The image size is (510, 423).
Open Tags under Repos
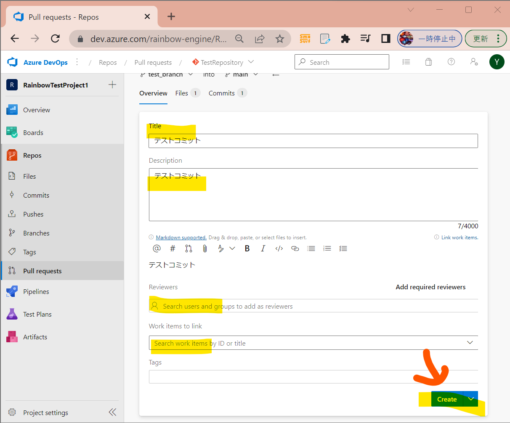tap(62, 252)
